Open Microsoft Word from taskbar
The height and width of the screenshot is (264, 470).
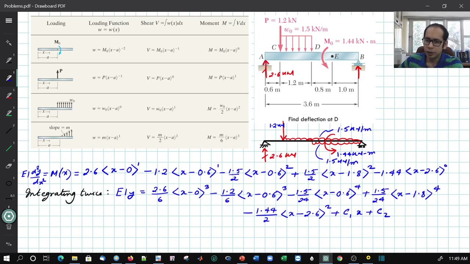click(256, 258)
